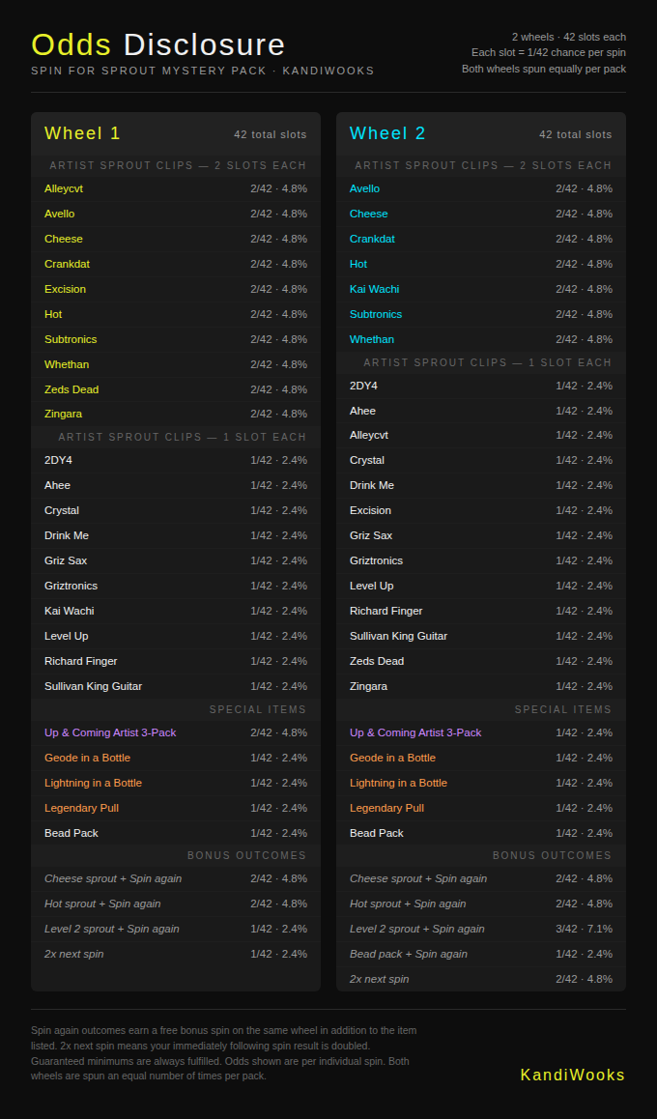Click the Wheel 1 heading
Viewport: 657px width, 1119px height.
coord(83,133)
